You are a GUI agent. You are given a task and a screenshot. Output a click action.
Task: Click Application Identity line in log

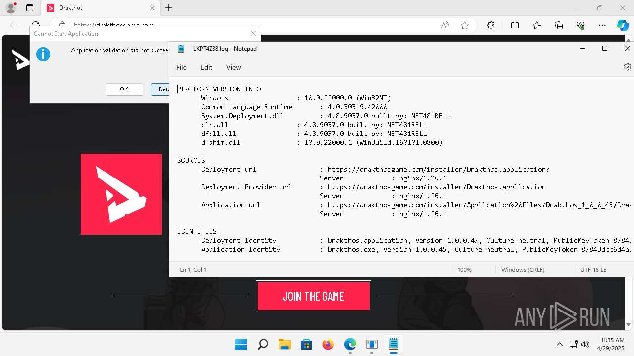click(x=416, y=249)
